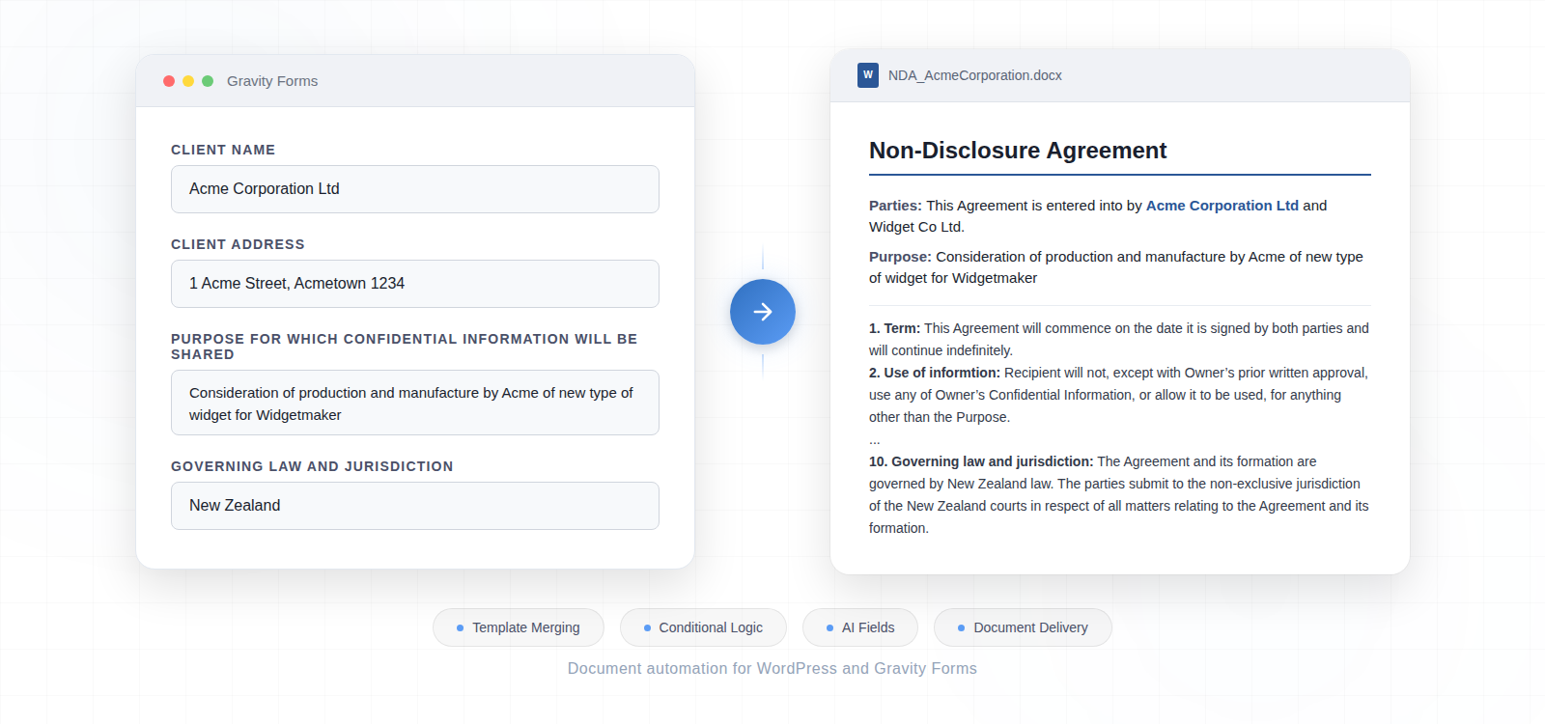Click the red window dot

[169, 81]
